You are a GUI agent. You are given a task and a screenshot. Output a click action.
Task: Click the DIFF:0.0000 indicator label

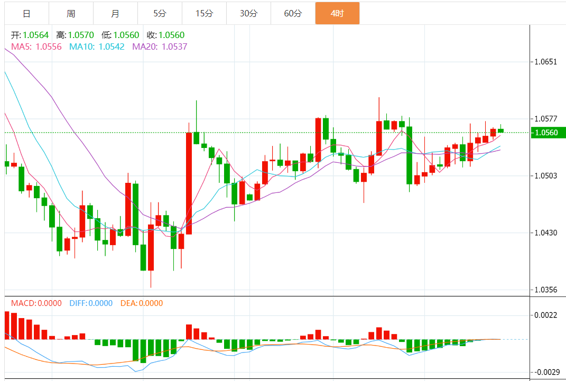[x=91, y=303]
